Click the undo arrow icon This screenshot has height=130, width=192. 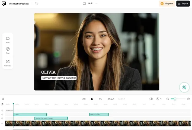pyautogui.click(x=36, y=4)
